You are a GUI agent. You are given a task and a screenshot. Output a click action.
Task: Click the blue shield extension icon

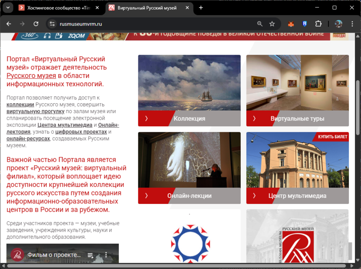click(x=305, y=24)
